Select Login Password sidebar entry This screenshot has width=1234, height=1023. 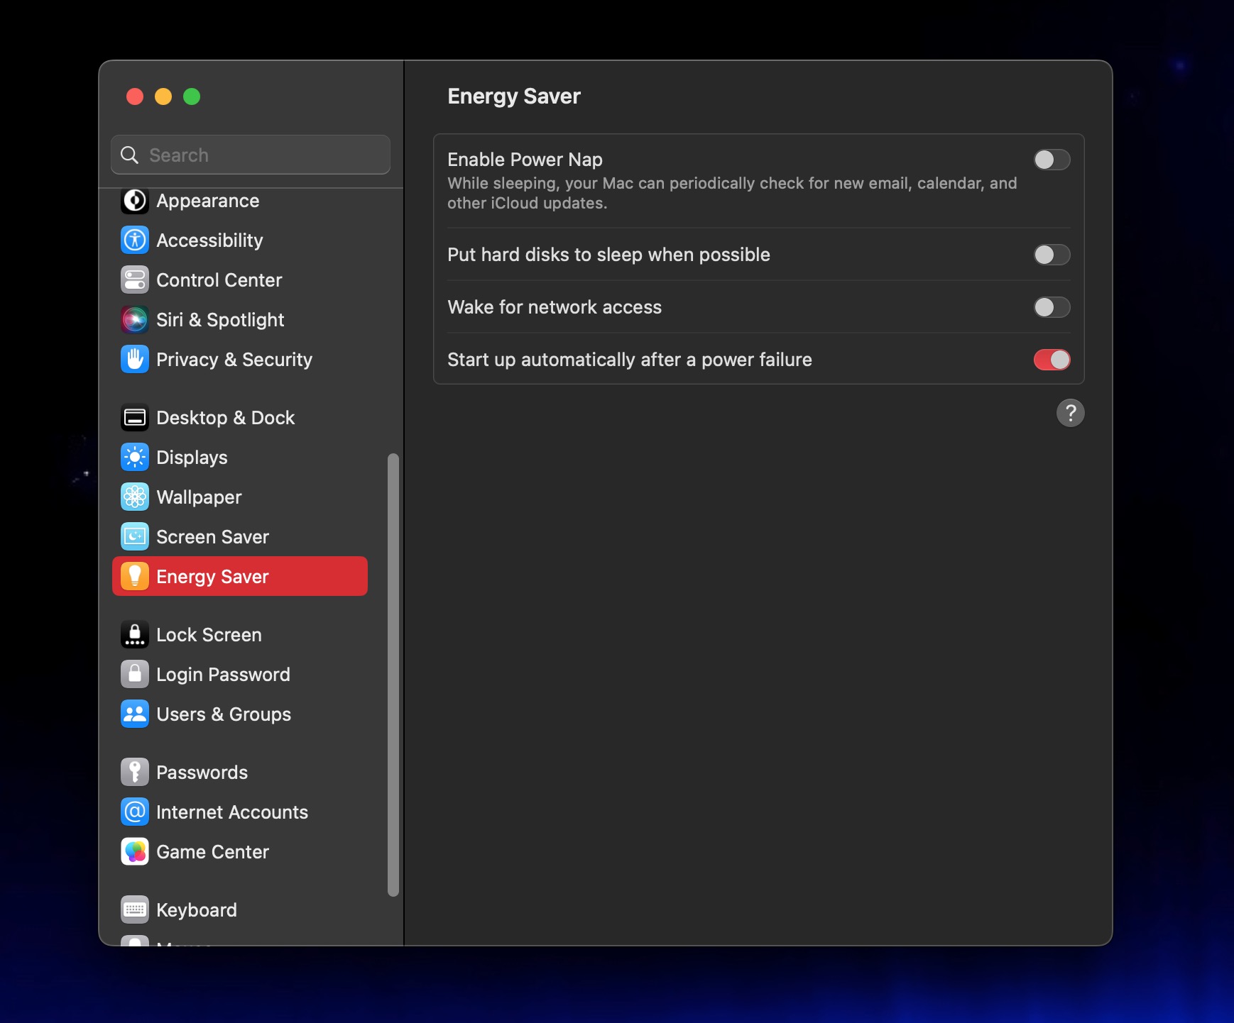240,675
